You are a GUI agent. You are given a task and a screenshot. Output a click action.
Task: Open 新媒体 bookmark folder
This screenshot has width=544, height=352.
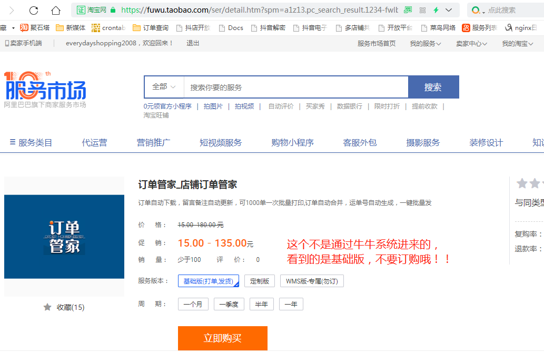point(71,28)
